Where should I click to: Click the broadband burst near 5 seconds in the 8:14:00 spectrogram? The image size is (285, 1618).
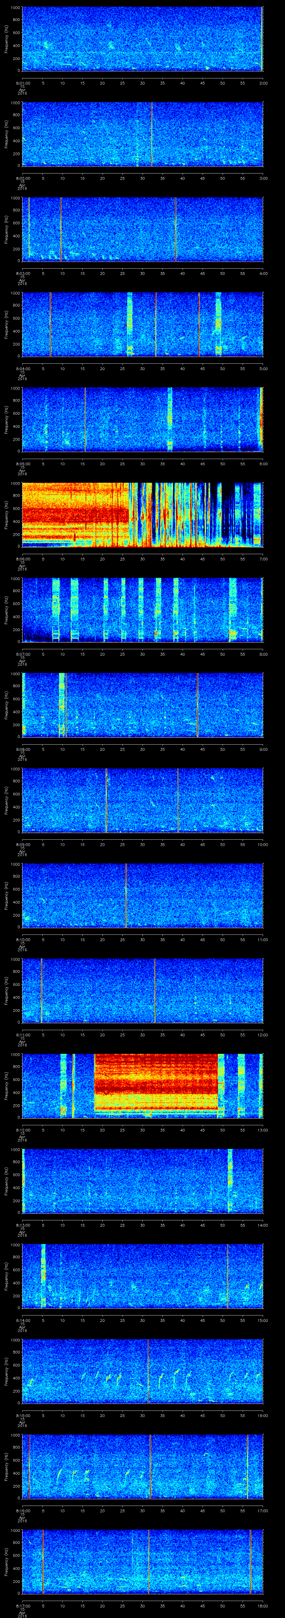click(43, 1275)
